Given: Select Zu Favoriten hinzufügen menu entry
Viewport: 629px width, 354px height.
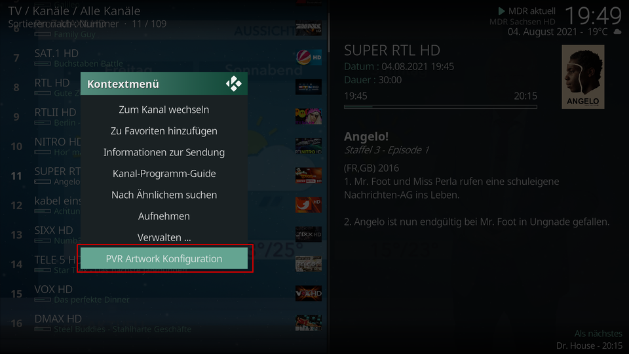Looking at the screenshot, I should pos(164,131).
